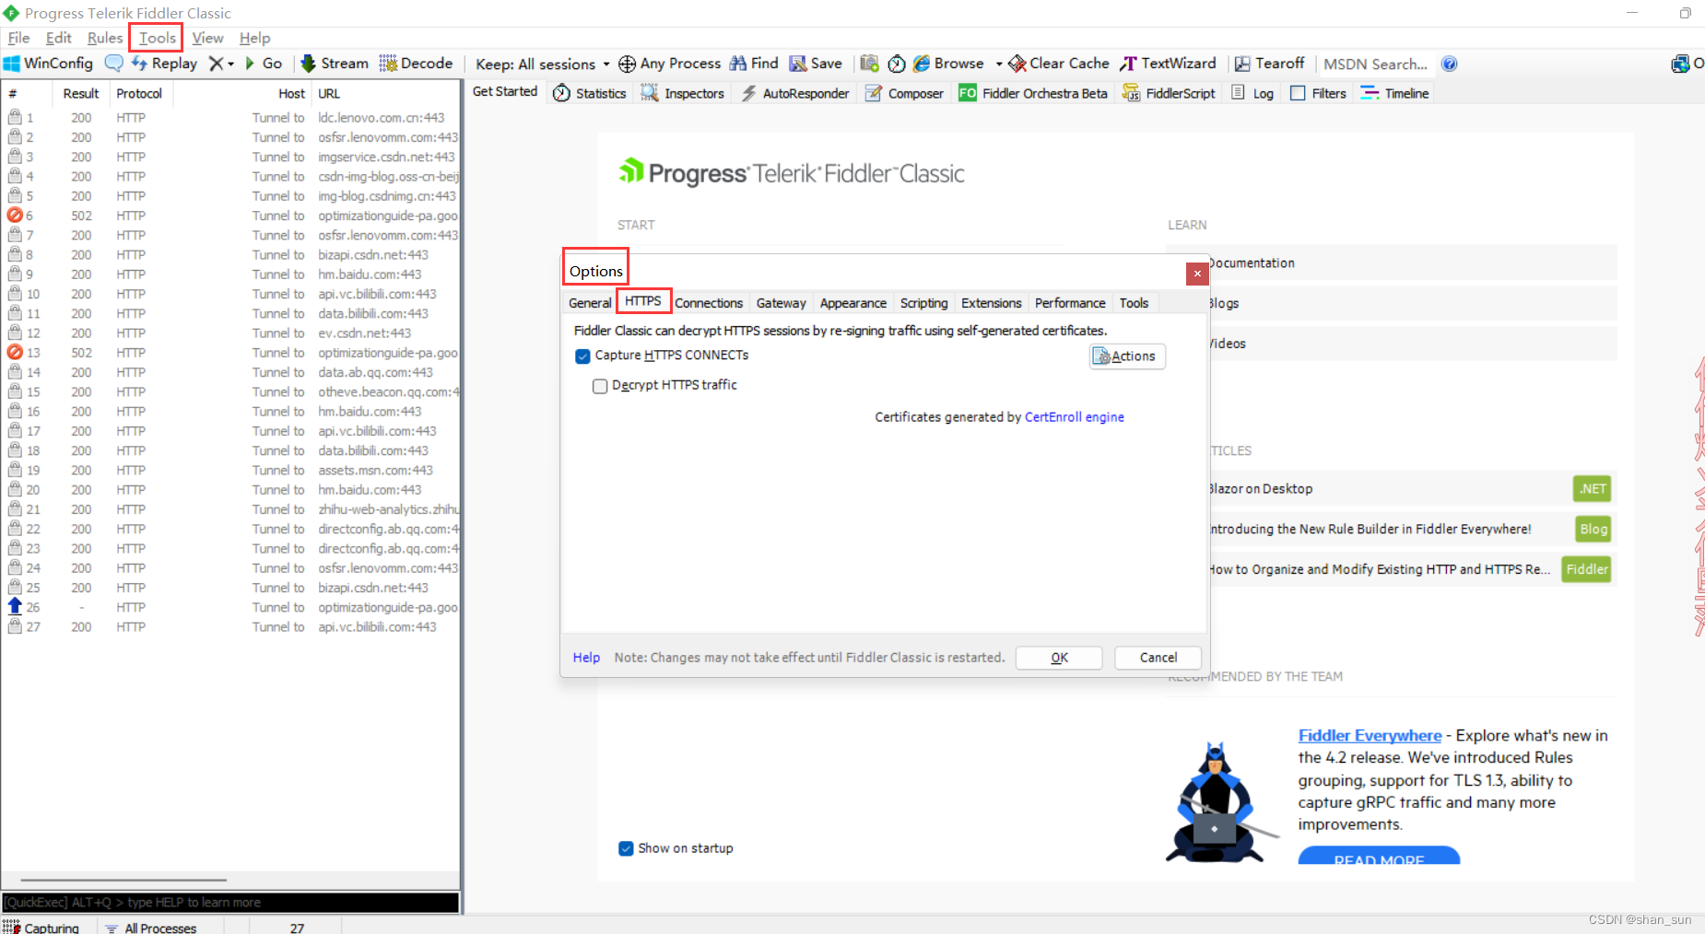Open the Composer tab
Image resolution: width=1705 pixels, height=934 pixels.
tap(904, 93)
